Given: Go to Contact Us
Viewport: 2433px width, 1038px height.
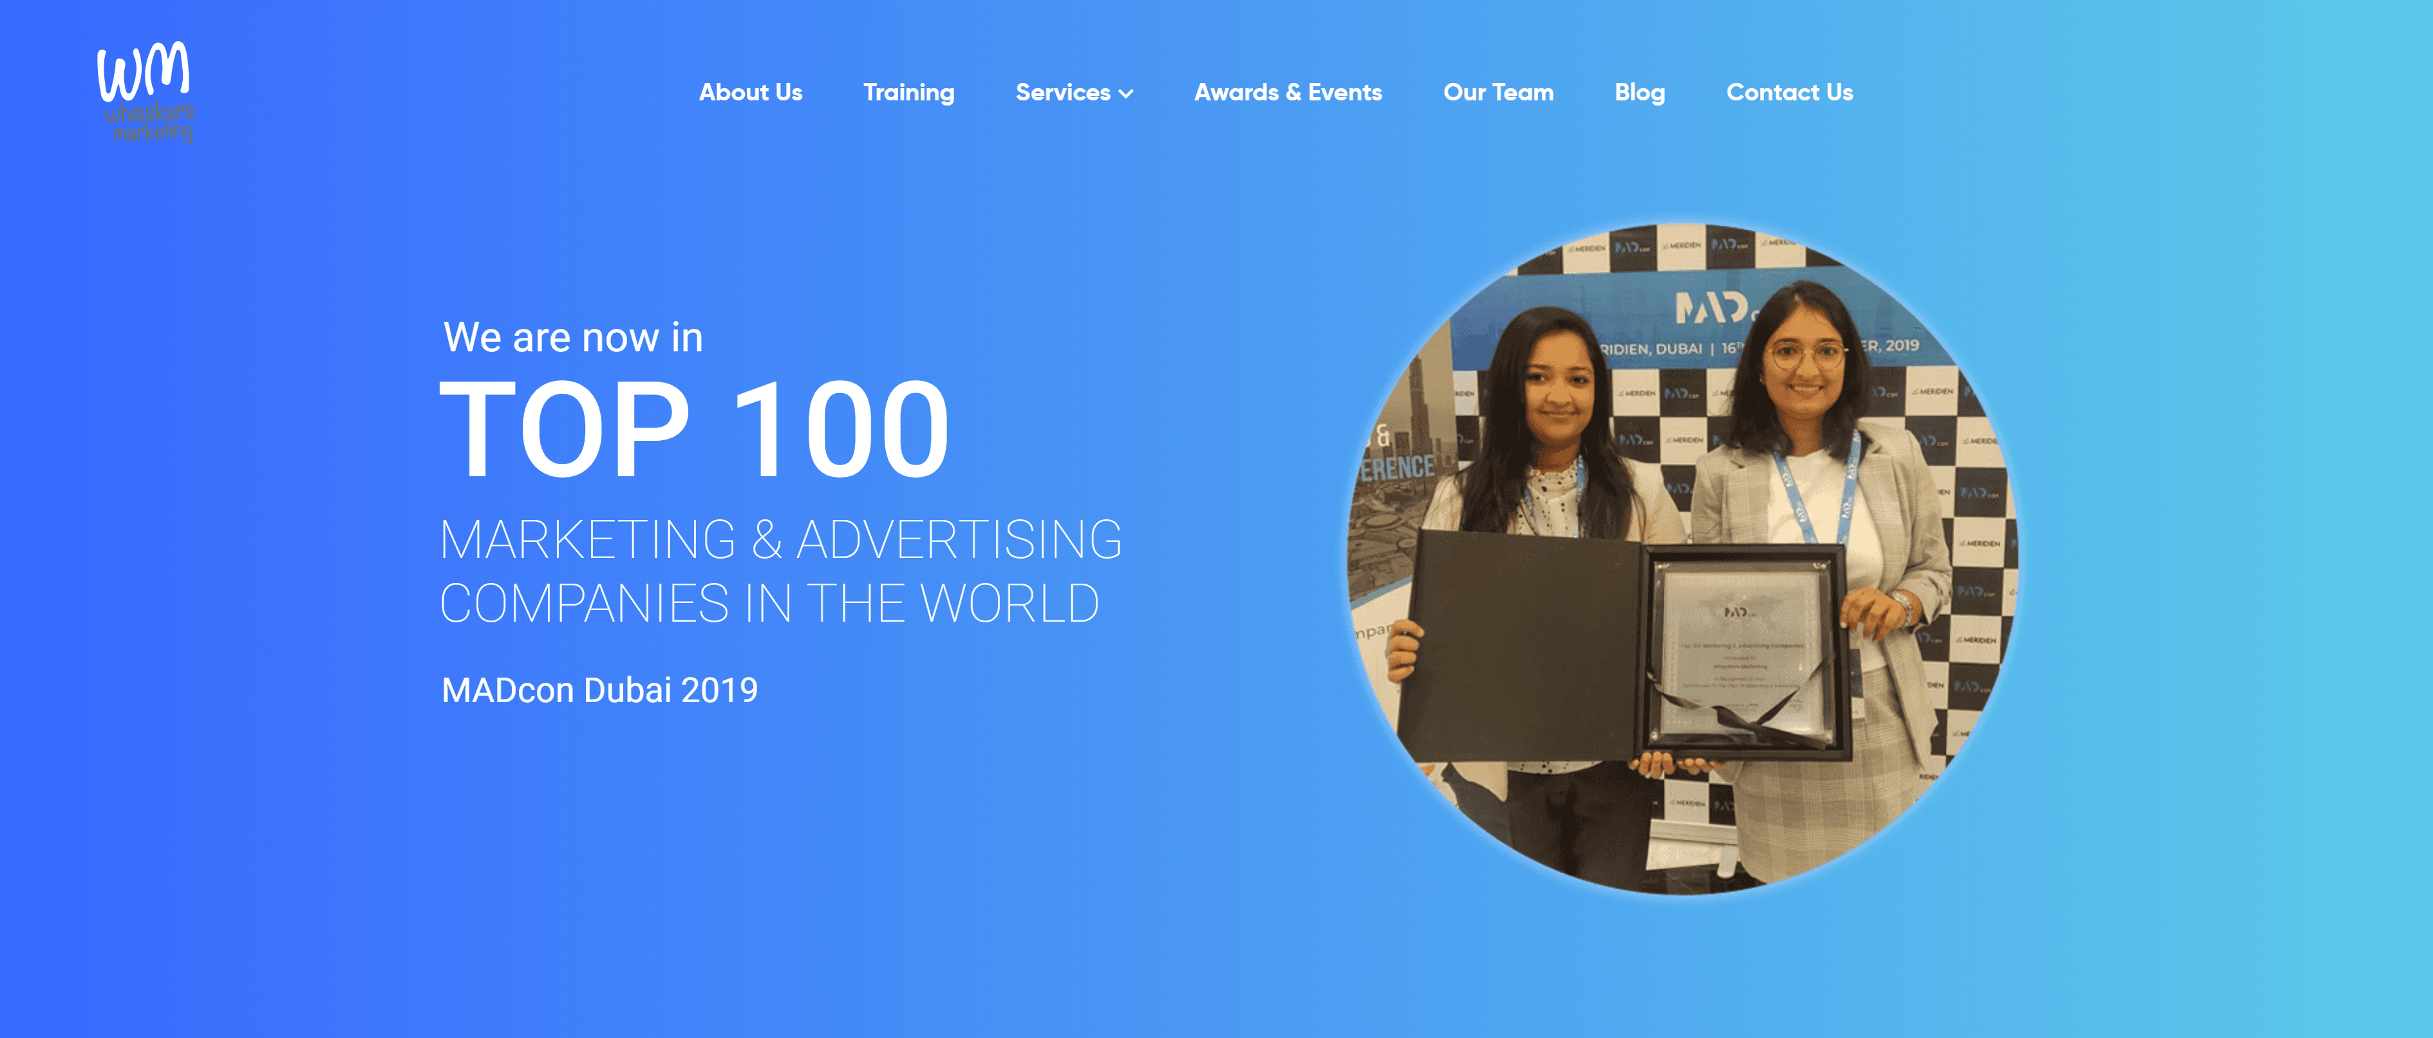Looking at the screenshot, I should pyautogui.click(x=1790, y=93).
